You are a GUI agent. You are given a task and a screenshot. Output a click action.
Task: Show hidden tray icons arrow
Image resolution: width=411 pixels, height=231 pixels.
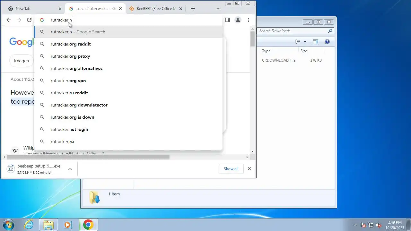tap(355, 225)
